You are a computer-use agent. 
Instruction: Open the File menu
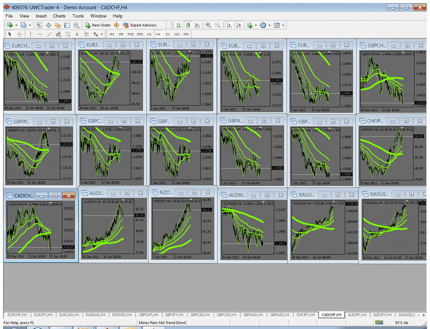(x=9, y=16)
